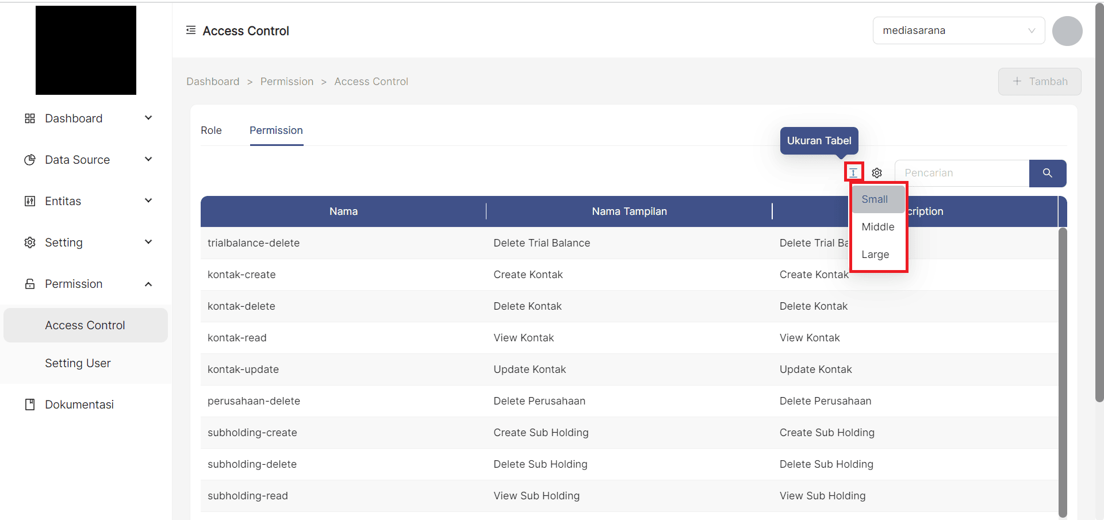
Task: Expand the Setting sidebar menu chevron
Action: click(x=148, y=242)
